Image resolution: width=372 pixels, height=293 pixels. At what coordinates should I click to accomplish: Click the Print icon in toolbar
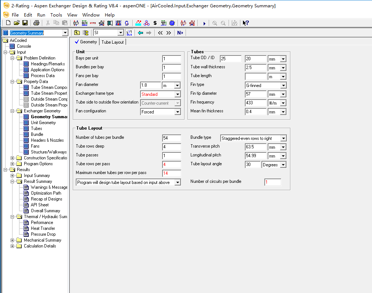point(36,23)
